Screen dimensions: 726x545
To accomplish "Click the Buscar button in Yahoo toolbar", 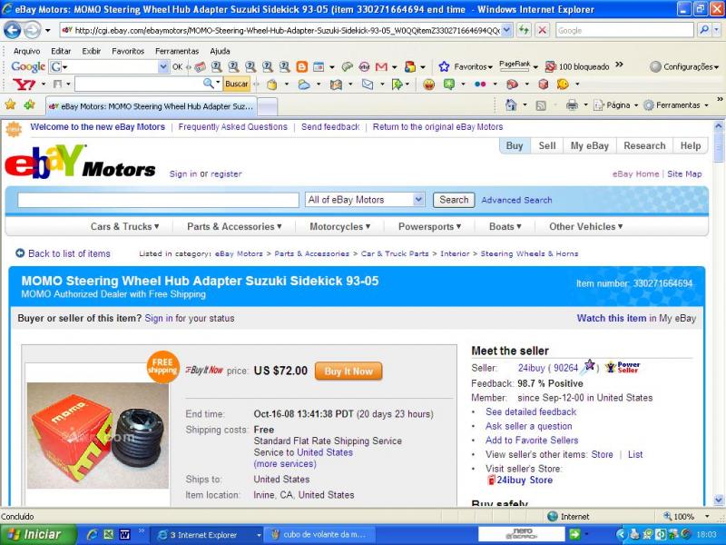I will tap(237, 84).
